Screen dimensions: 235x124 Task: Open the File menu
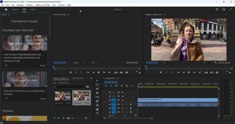point(2,5)
